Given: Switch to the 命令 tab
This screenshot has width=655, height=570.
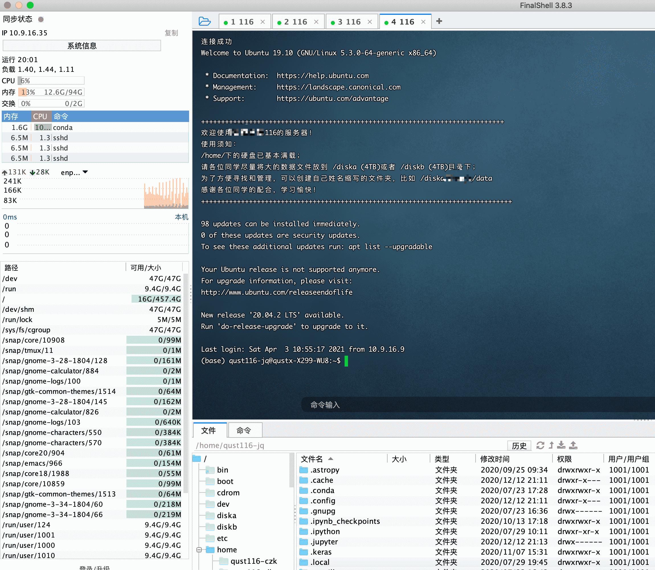Looking at the screenshot, I should [x=244, y=430].
